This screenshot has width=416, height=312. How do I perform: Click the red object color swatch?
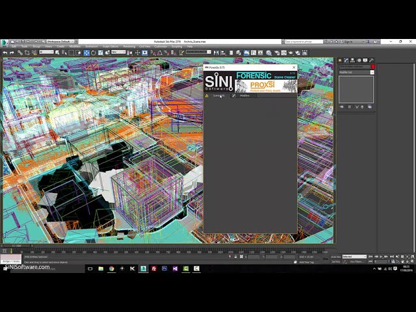372,66
